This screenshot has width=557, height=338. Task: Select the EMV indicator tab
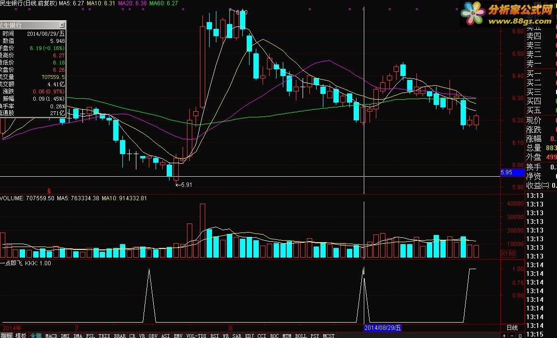point(178,336)
